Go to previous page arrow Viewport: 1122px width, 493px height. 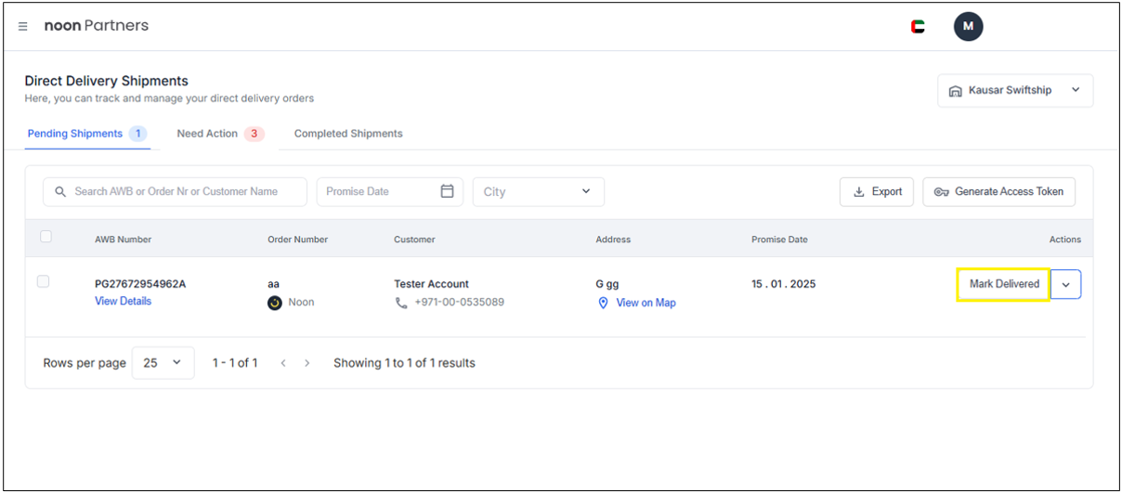pyautogui.click(x=283, y=363)
